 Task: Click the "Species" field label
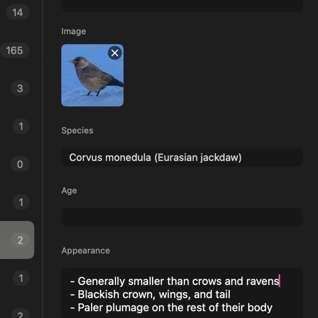point(77,130)
